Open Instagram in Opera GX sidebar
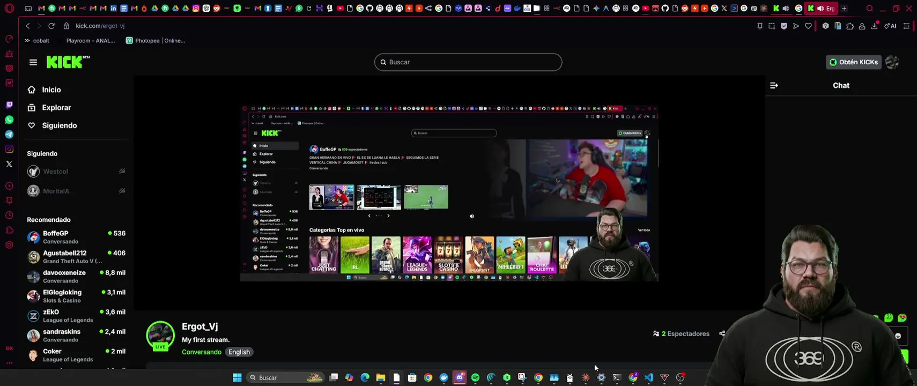This screenshot has height=386, width=917. click(x=9, y=150)
